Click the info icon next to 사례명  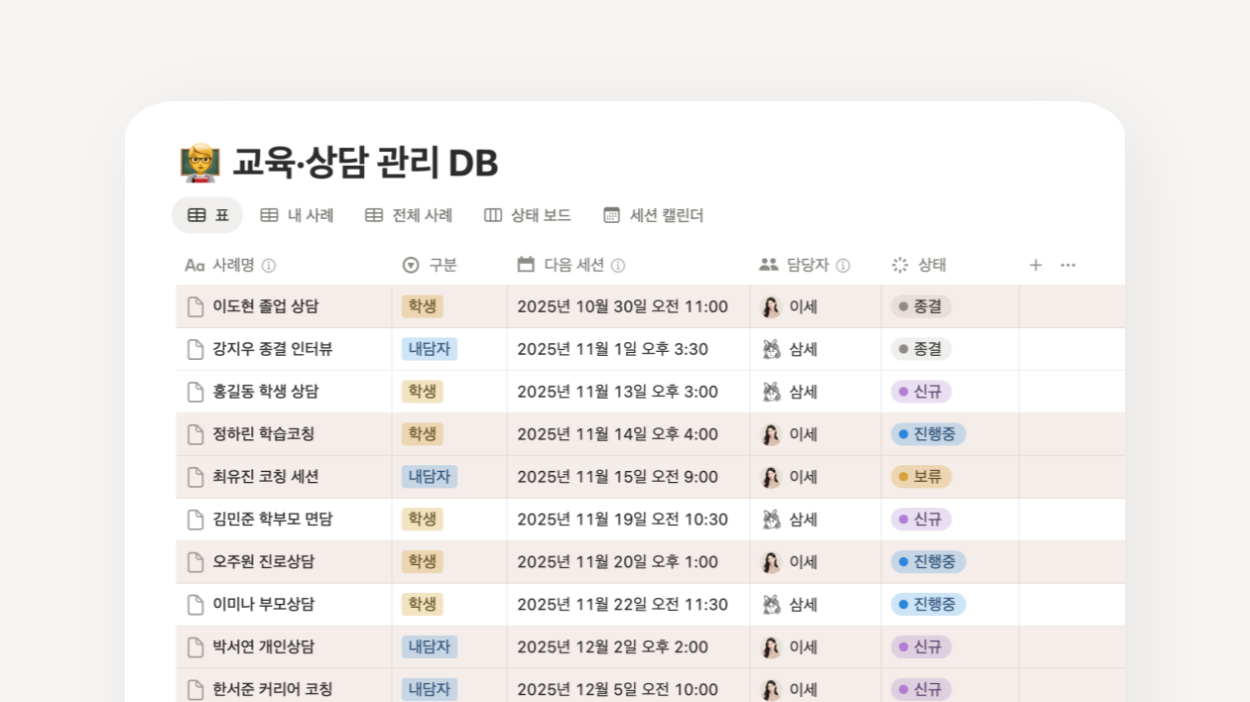(269, 266)
